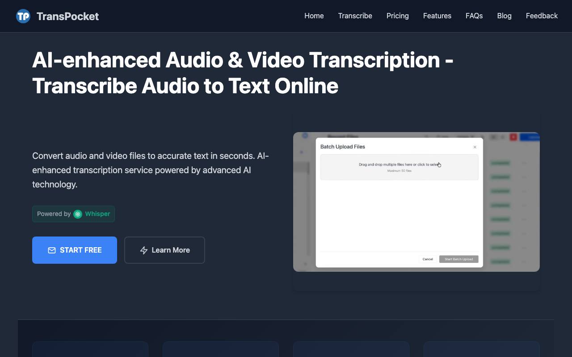Click the 'Convert audio and video files' description

pos(151,170)
